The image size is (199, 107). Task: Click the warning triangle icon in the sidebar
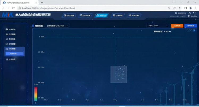point(7,49)
